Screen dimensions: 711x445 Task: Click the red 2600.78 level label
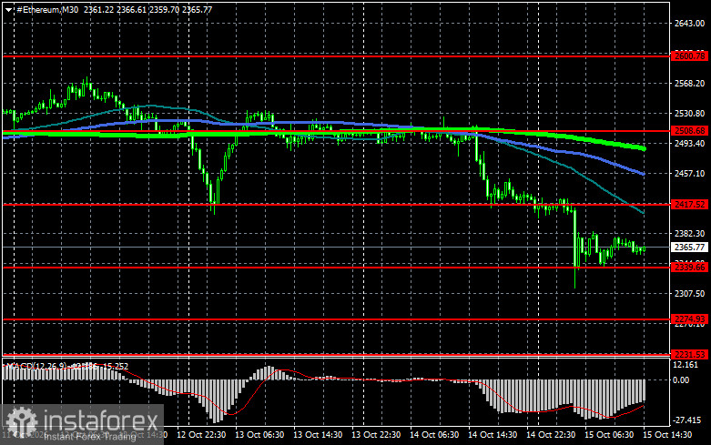[x=689, y=56]
